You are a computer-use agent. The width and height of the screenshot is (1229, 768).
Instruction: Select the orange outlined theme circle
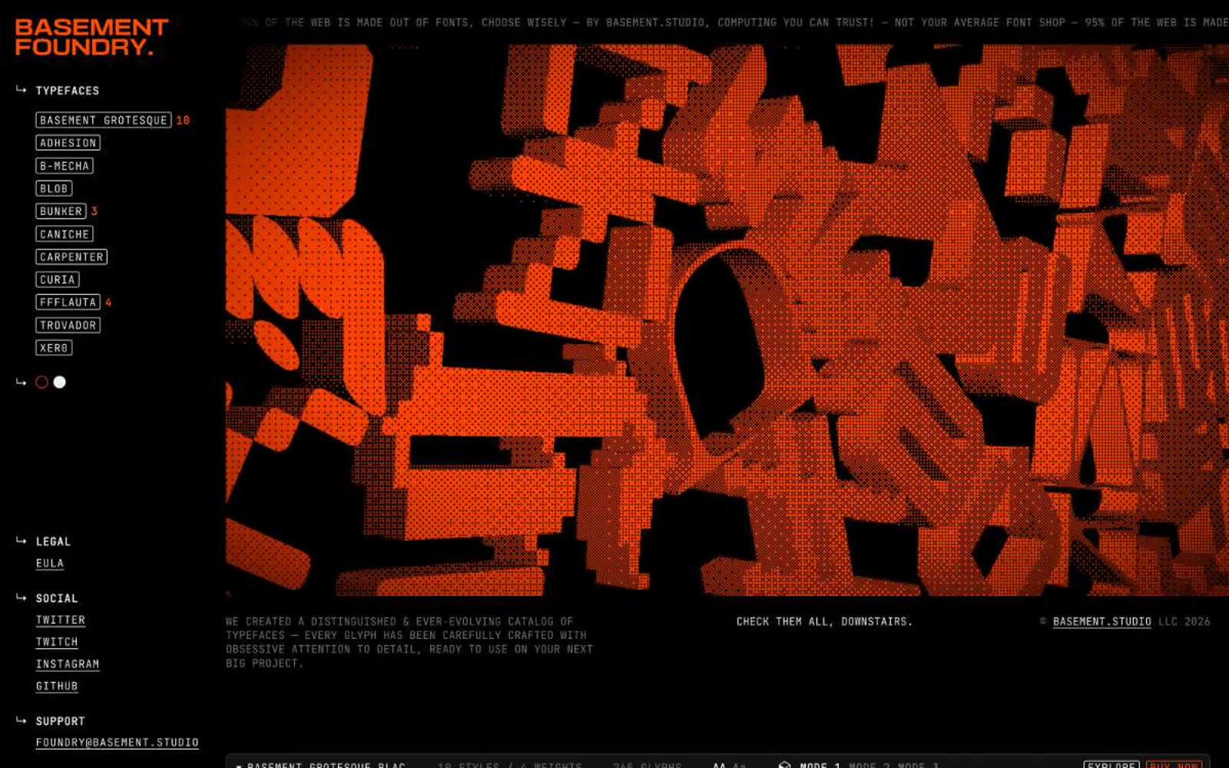point(41,382)
